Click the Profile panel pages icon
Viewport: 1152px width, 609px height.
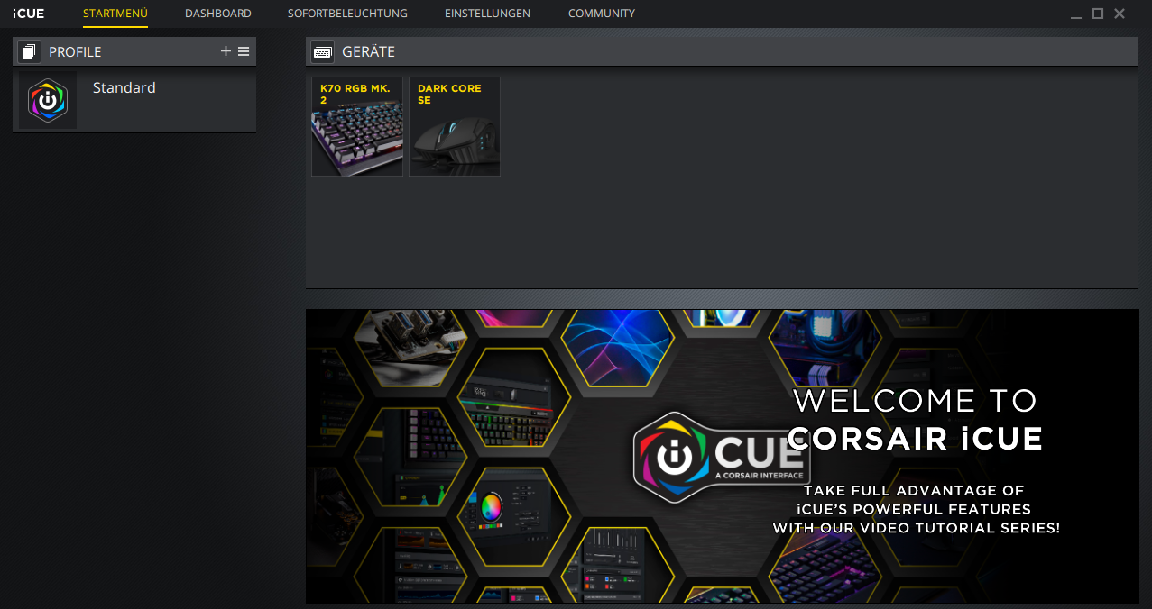click(x=29, y=51)
